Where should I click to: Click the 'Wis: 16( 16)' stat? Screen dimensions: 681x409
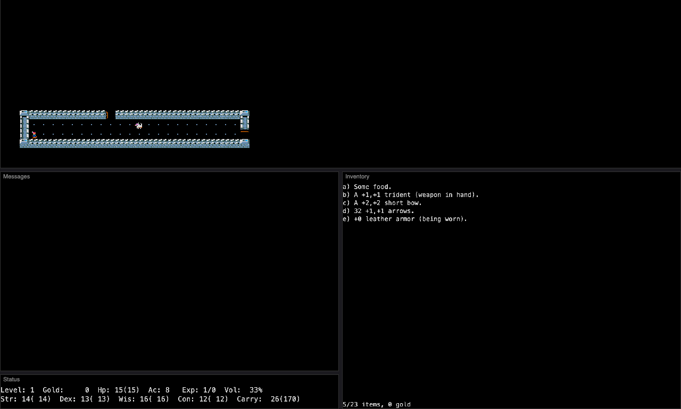pos(144,399)
